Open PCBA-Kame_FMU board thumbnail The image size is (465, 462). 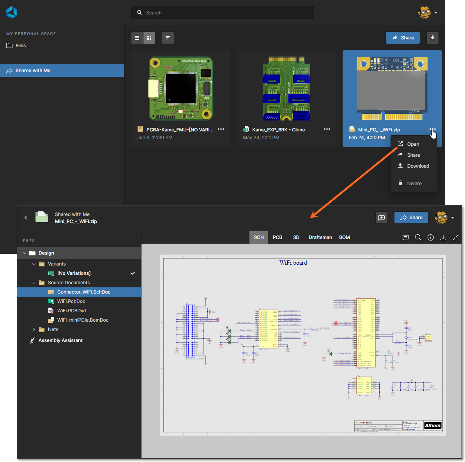pos(180,89)
